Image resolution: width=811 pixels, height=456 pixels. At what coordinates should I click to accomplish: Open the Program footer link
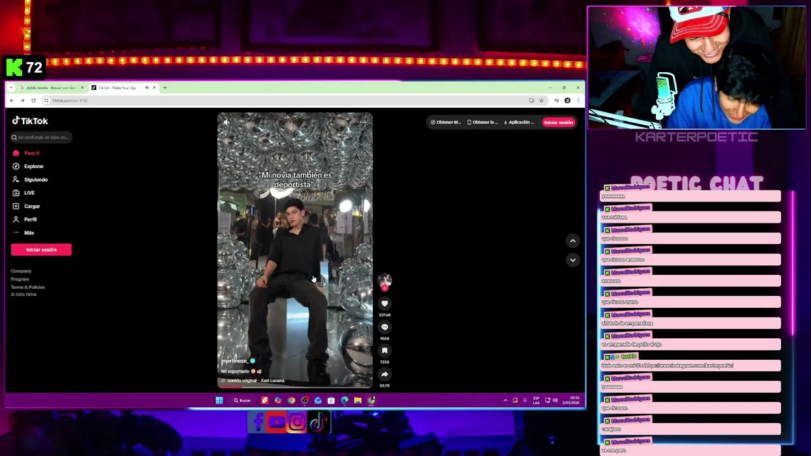20,279
